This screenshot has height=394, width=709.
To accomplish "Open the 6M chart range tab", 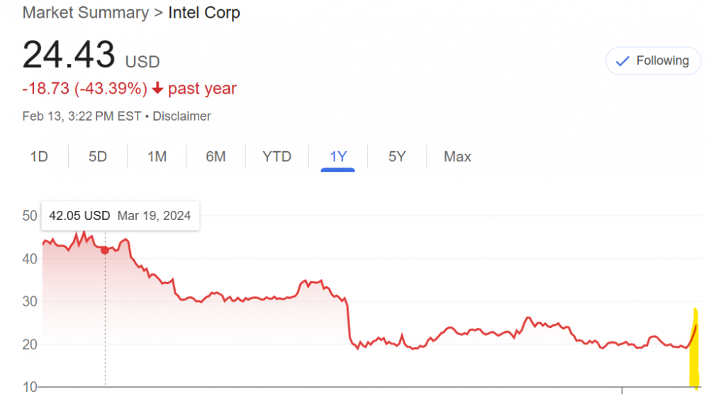I will 216,156.
